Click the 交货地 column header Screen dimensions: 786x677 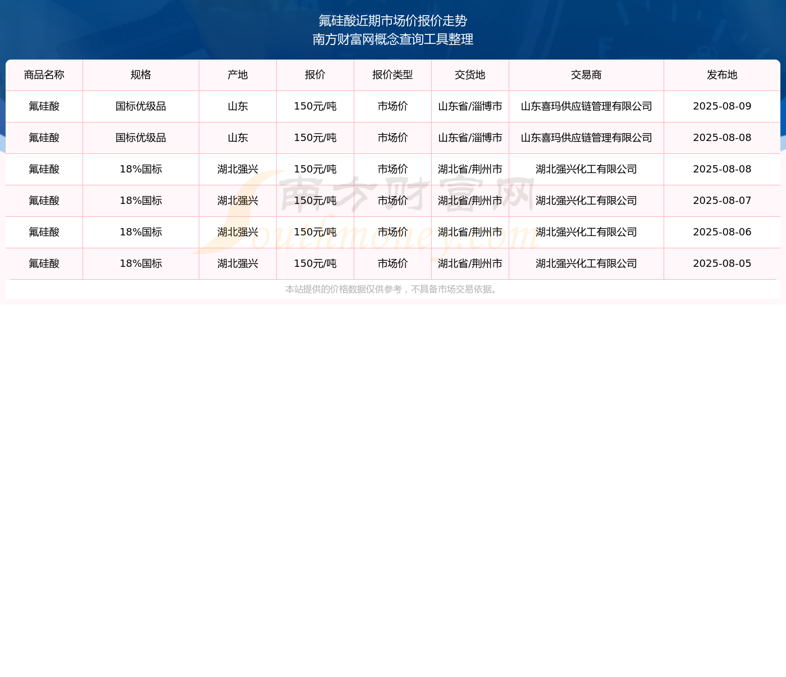470,75
